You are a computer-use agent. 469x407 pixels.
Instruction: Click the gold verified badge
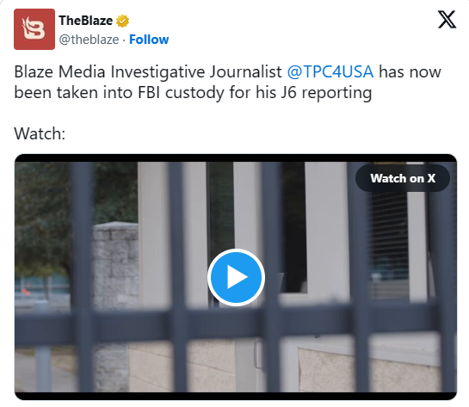(x=122, y=21)
